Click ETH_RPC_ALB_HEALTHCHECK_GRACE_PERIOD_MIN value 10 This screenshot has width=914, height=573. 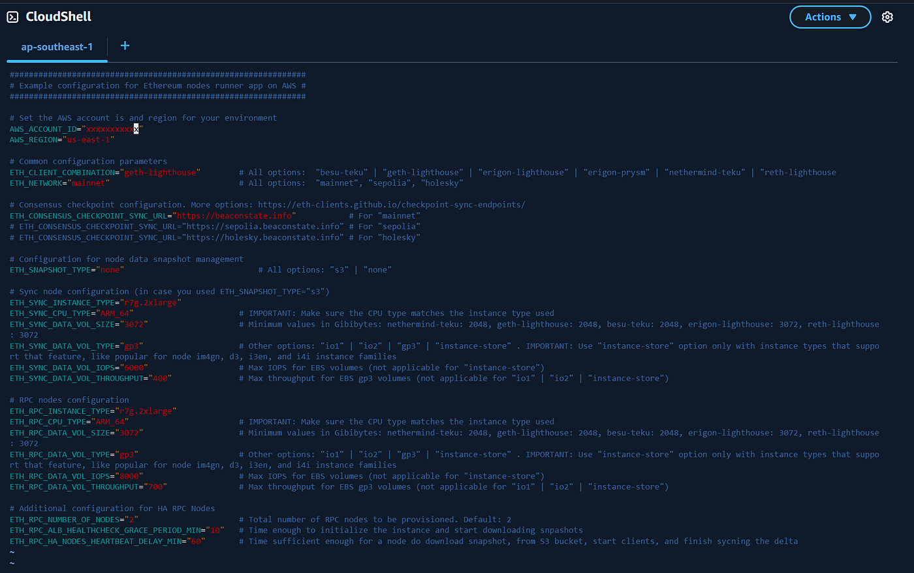click(215, 531)
